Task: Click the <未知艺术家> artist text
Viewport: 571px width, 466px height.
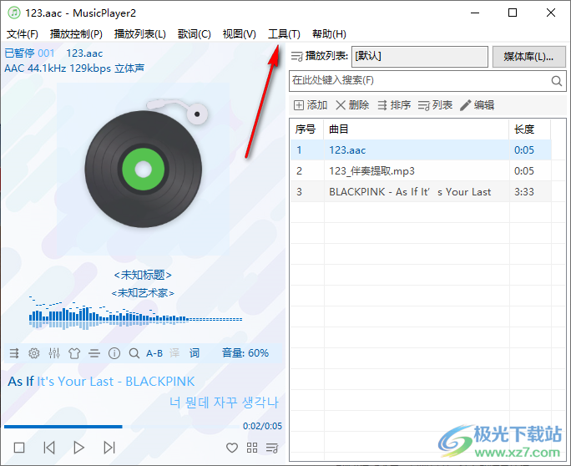Action: [143, 292]
